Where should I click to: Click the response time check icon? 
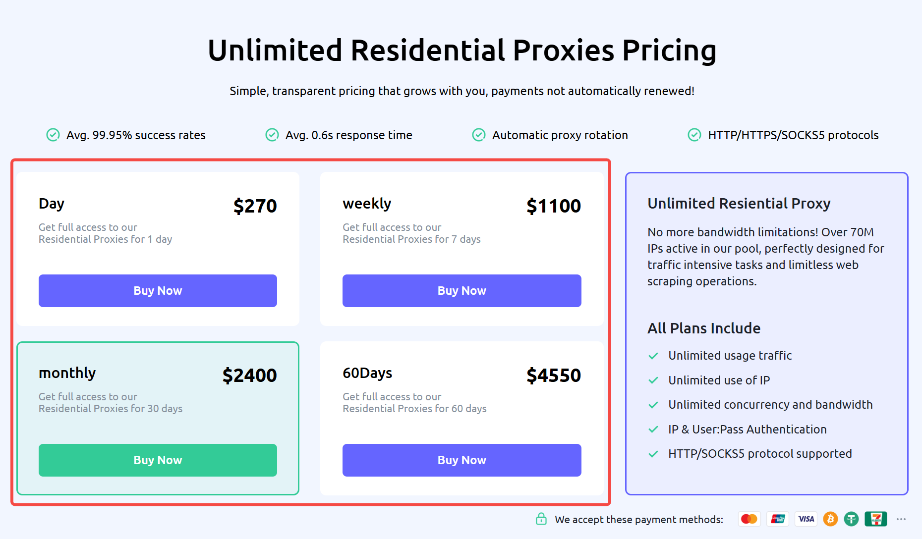coord(272,135)
